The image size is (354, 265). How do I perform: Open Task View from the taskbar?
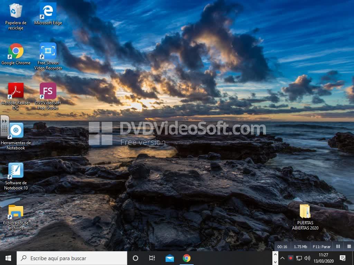coord(152,258)
